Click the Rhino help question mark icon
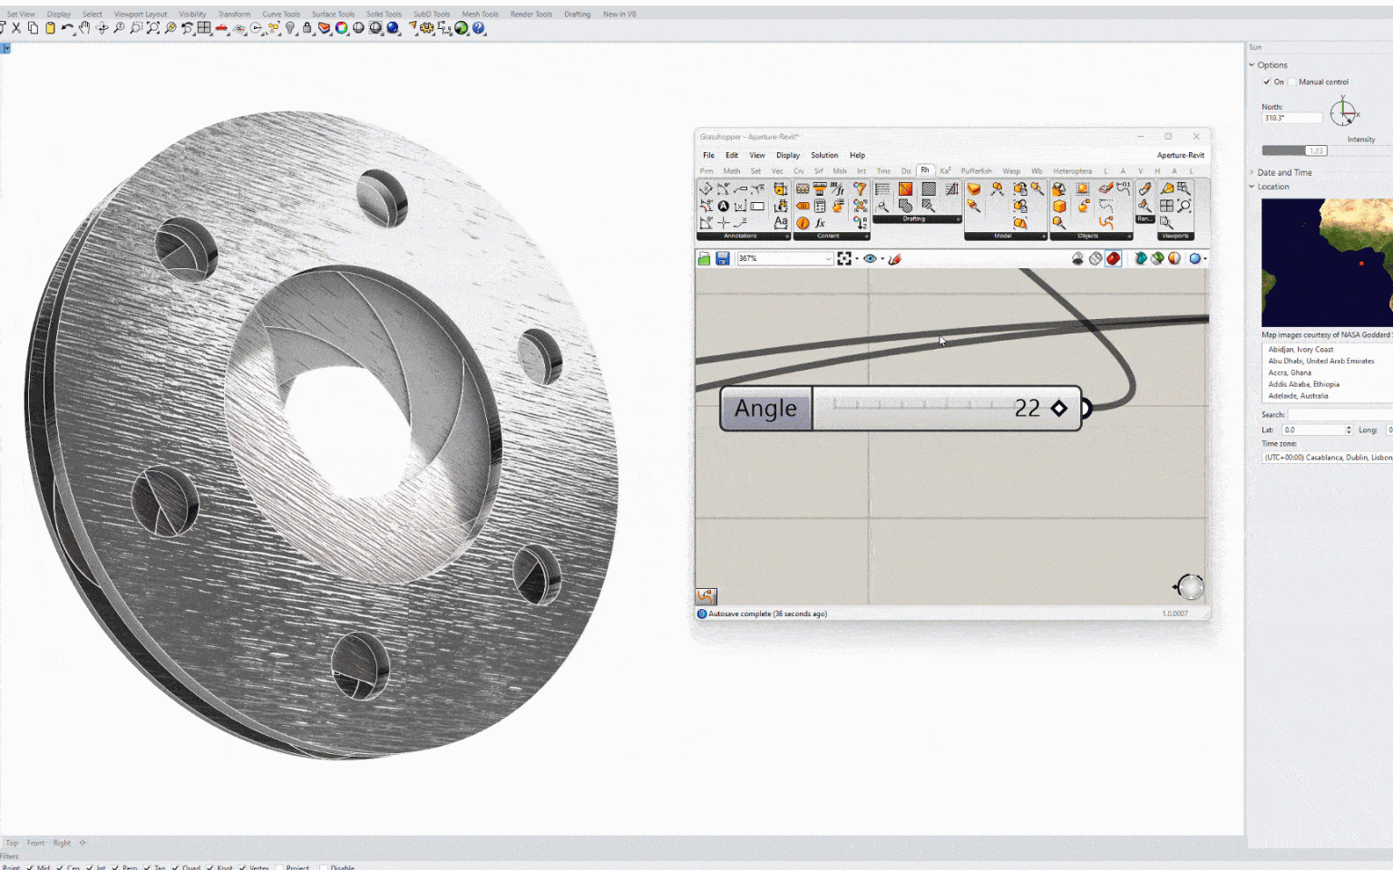1393x870 pixels. pos(479,28)
